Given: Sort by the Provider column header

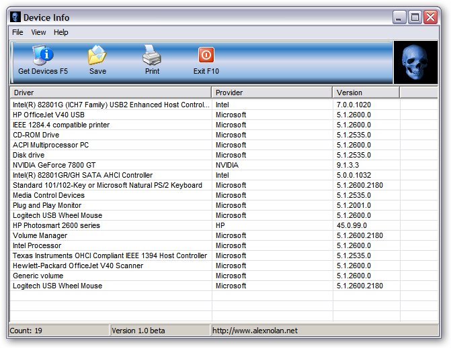Looking at the screenshot, I should click(272, 93).
